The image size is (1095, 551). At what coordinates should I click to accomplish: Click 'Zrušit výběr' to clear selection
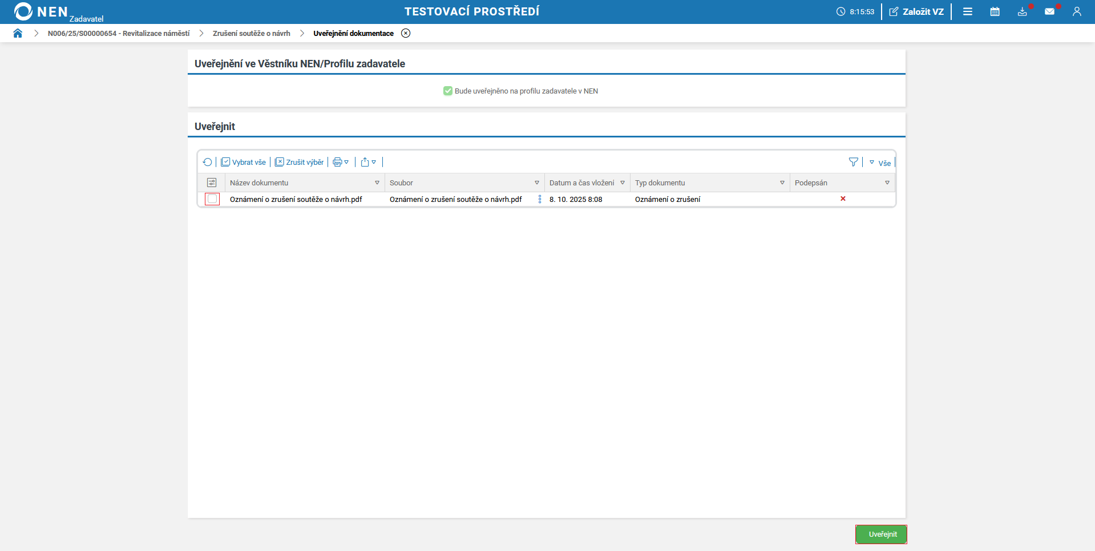tap(300, 163)
